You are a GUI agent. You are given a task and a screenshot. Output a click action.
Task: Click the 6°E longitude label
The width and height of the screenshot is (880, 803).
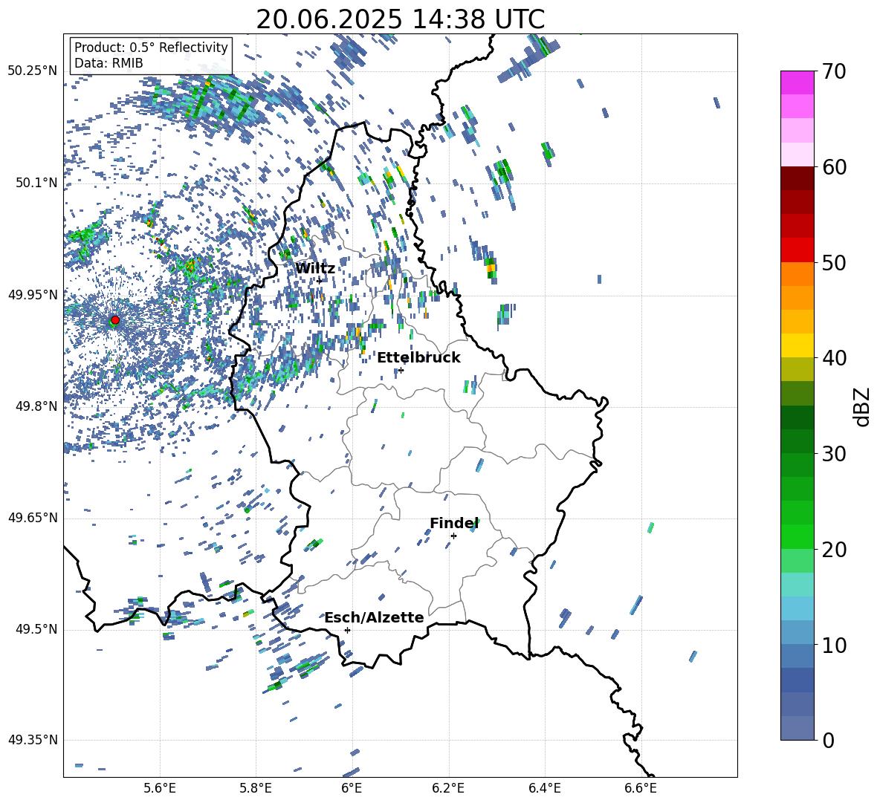352,789
